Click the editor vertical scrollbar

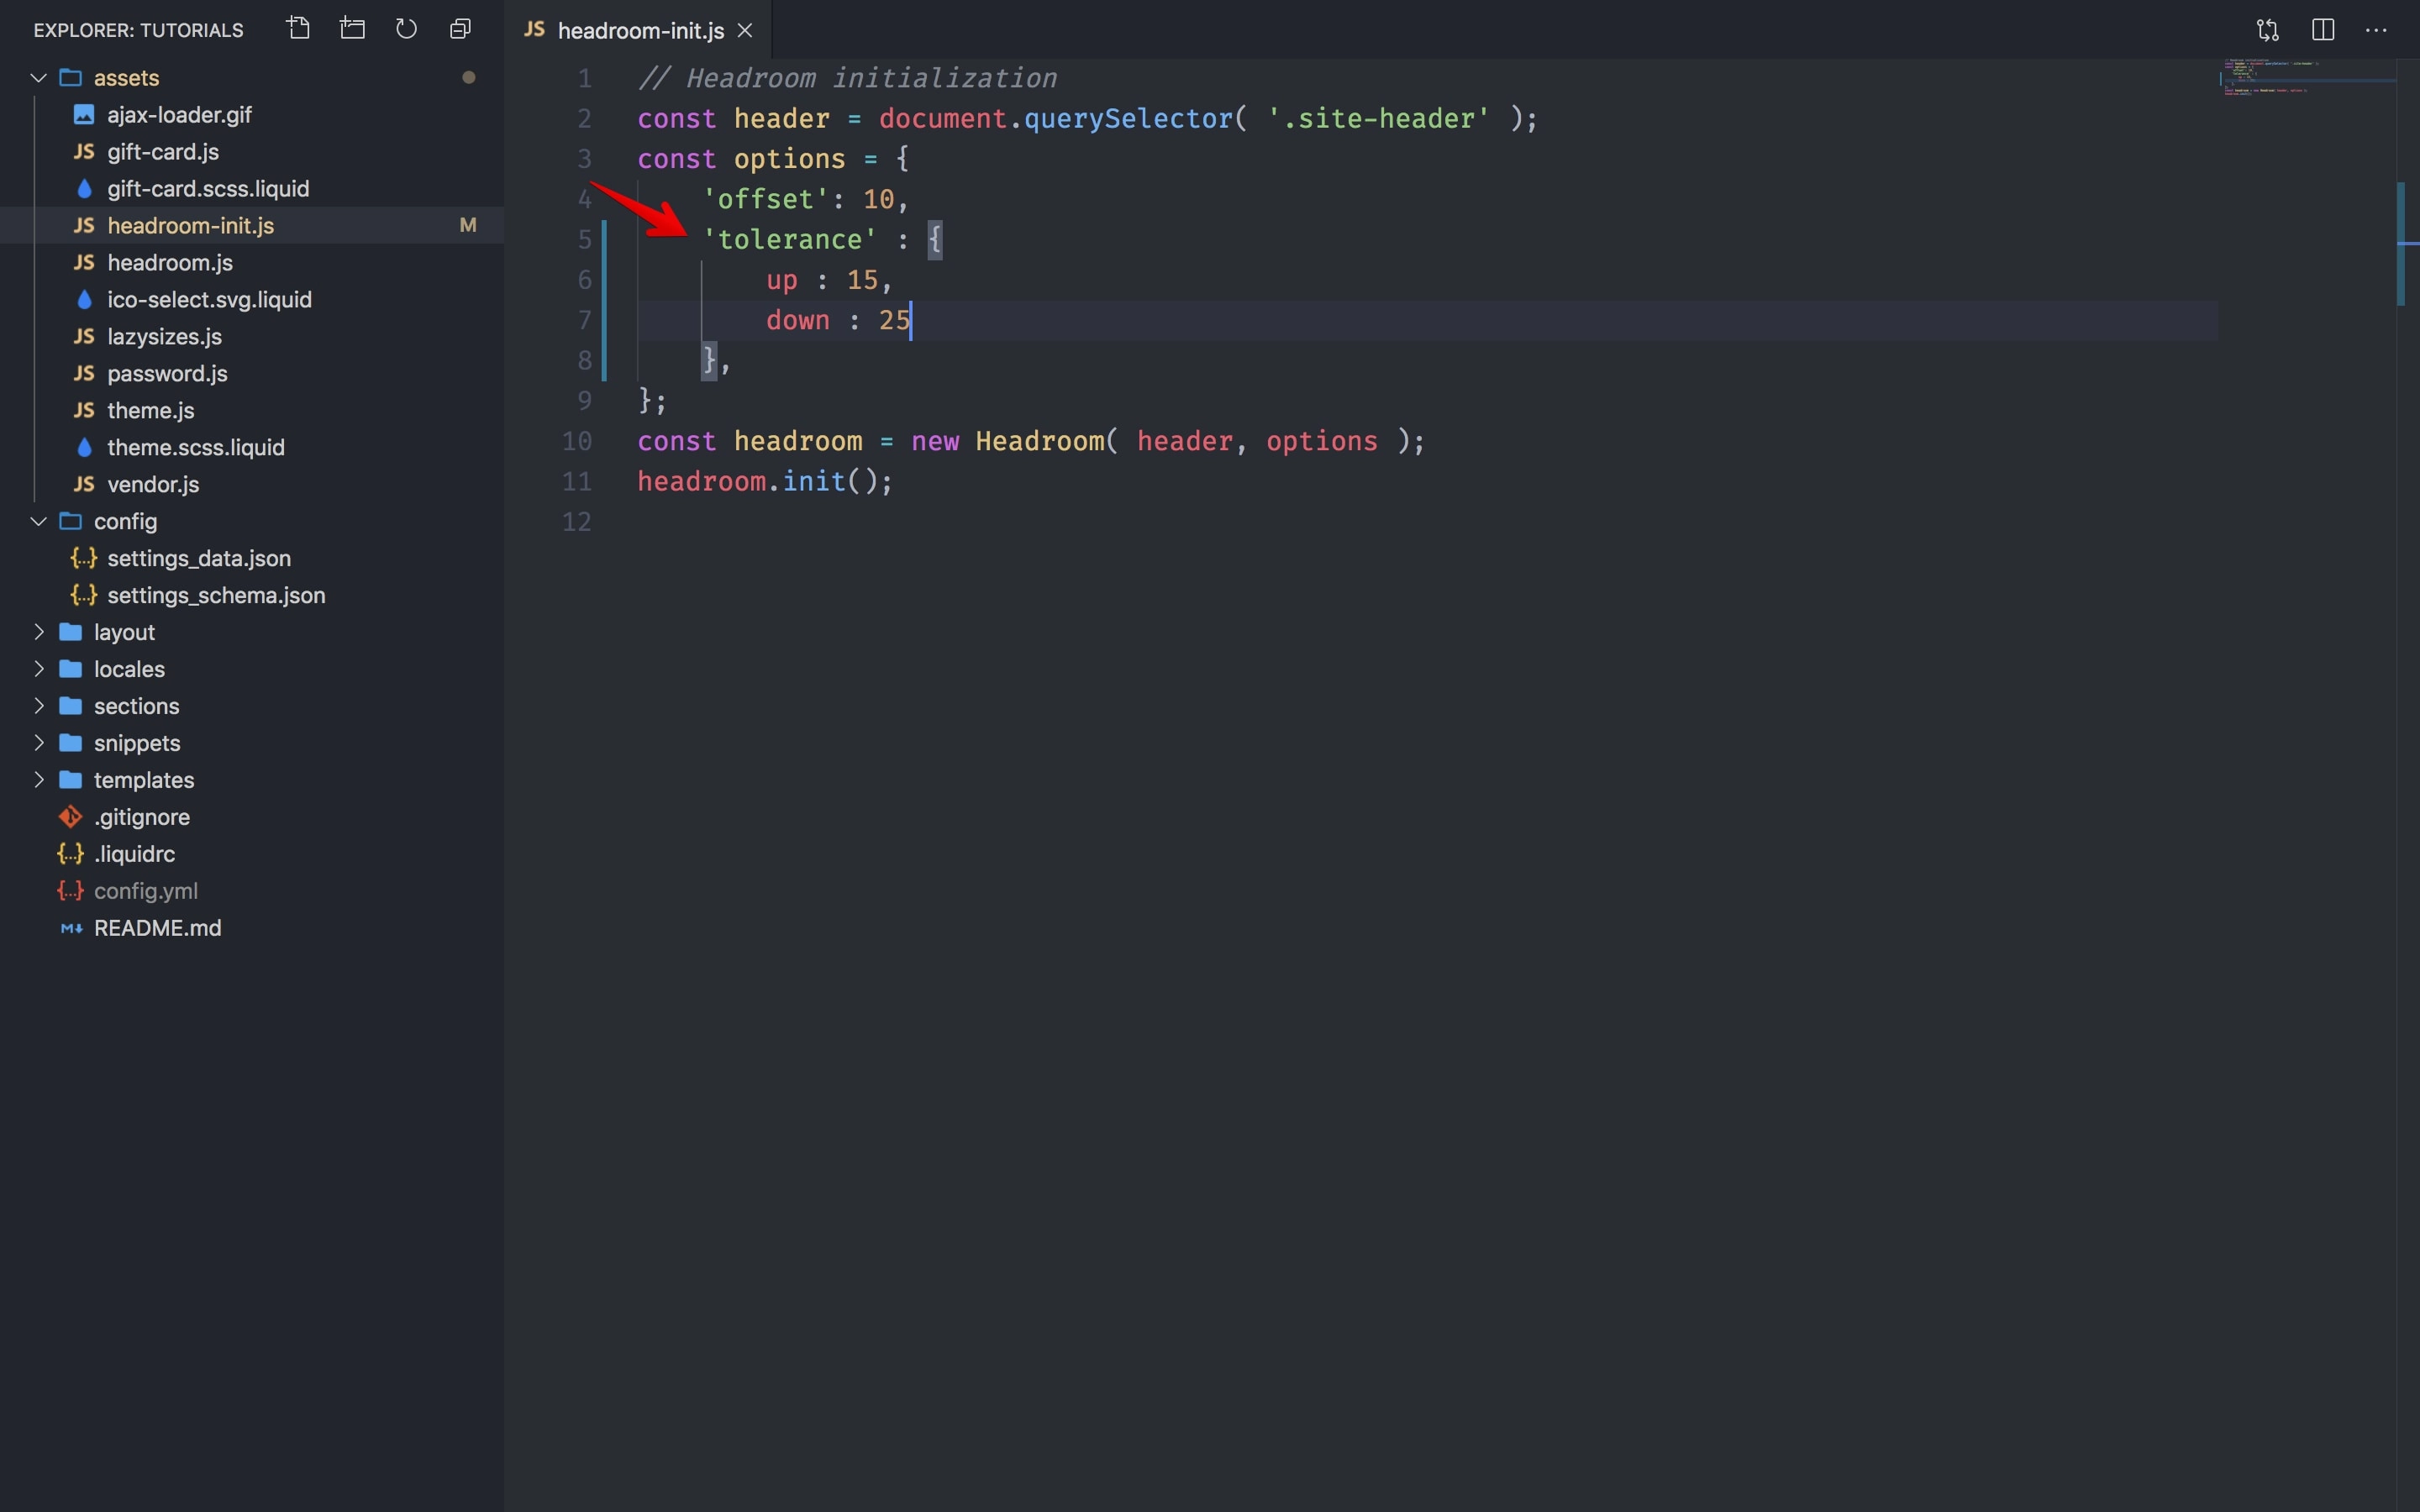[2408, 785]
